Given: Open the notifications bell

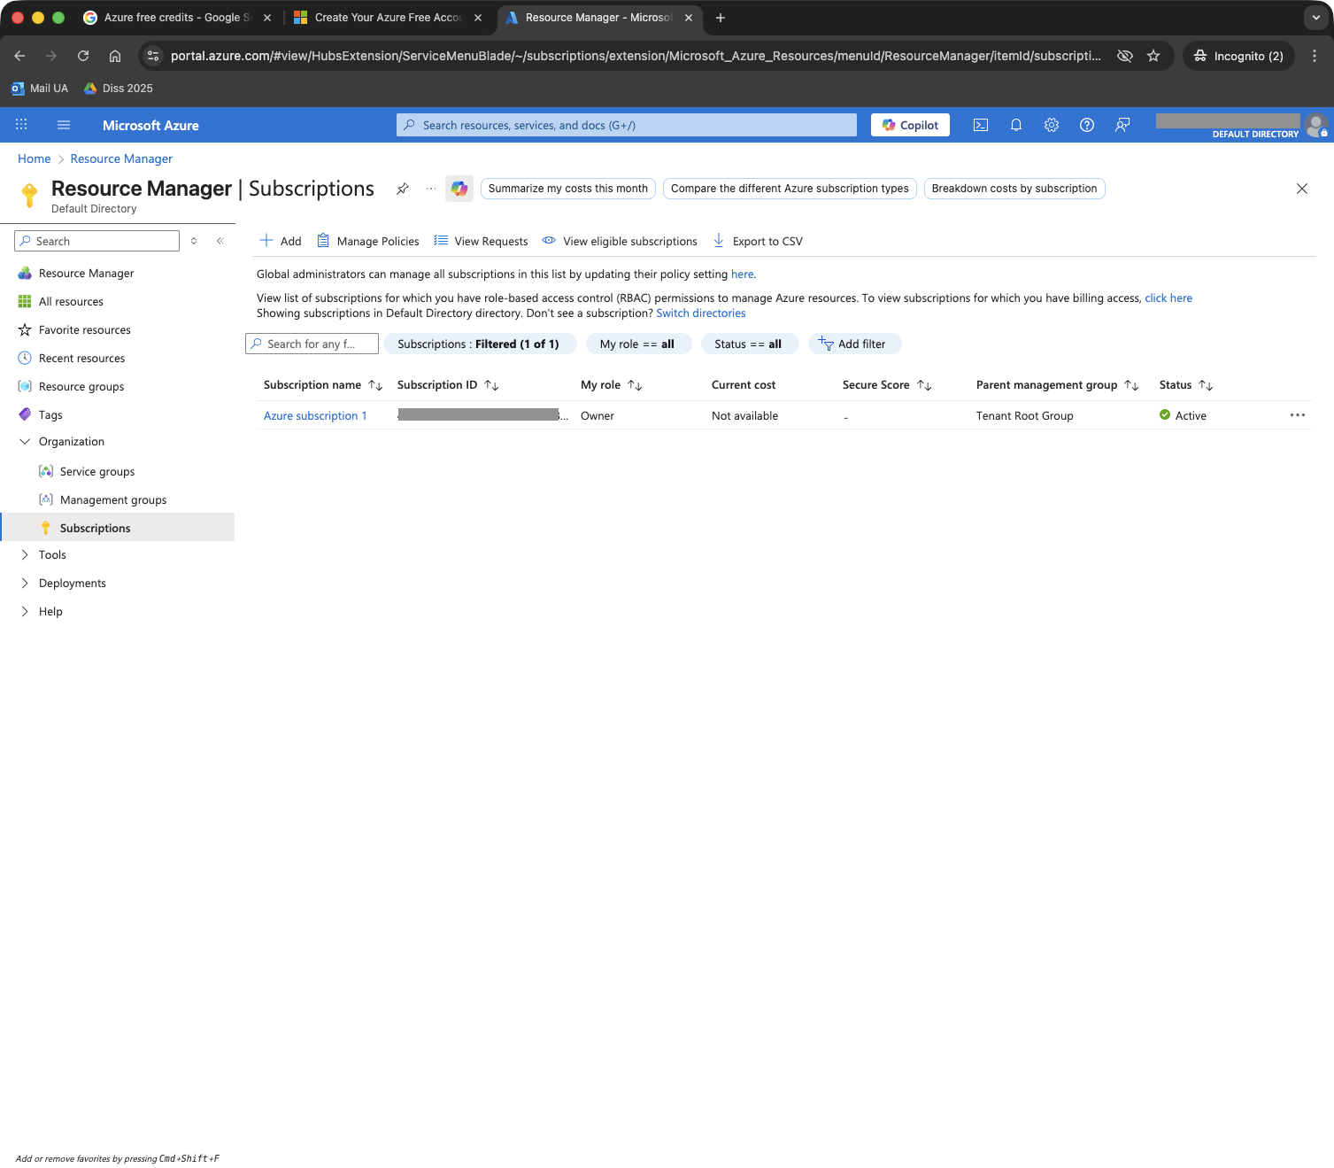Looking at the screenshot, I should pyautogui.click(x=1016, y=125).
